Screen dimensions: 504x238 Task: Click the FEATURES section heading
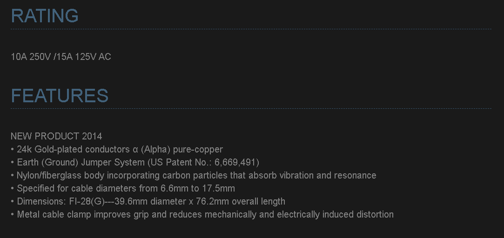60,96
